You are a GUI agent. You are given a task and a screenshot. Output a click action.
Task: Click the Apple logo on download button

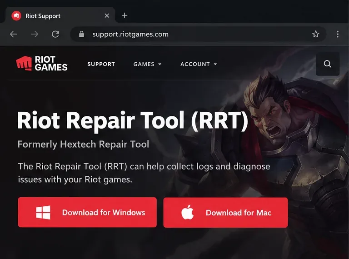click(187, 212)
